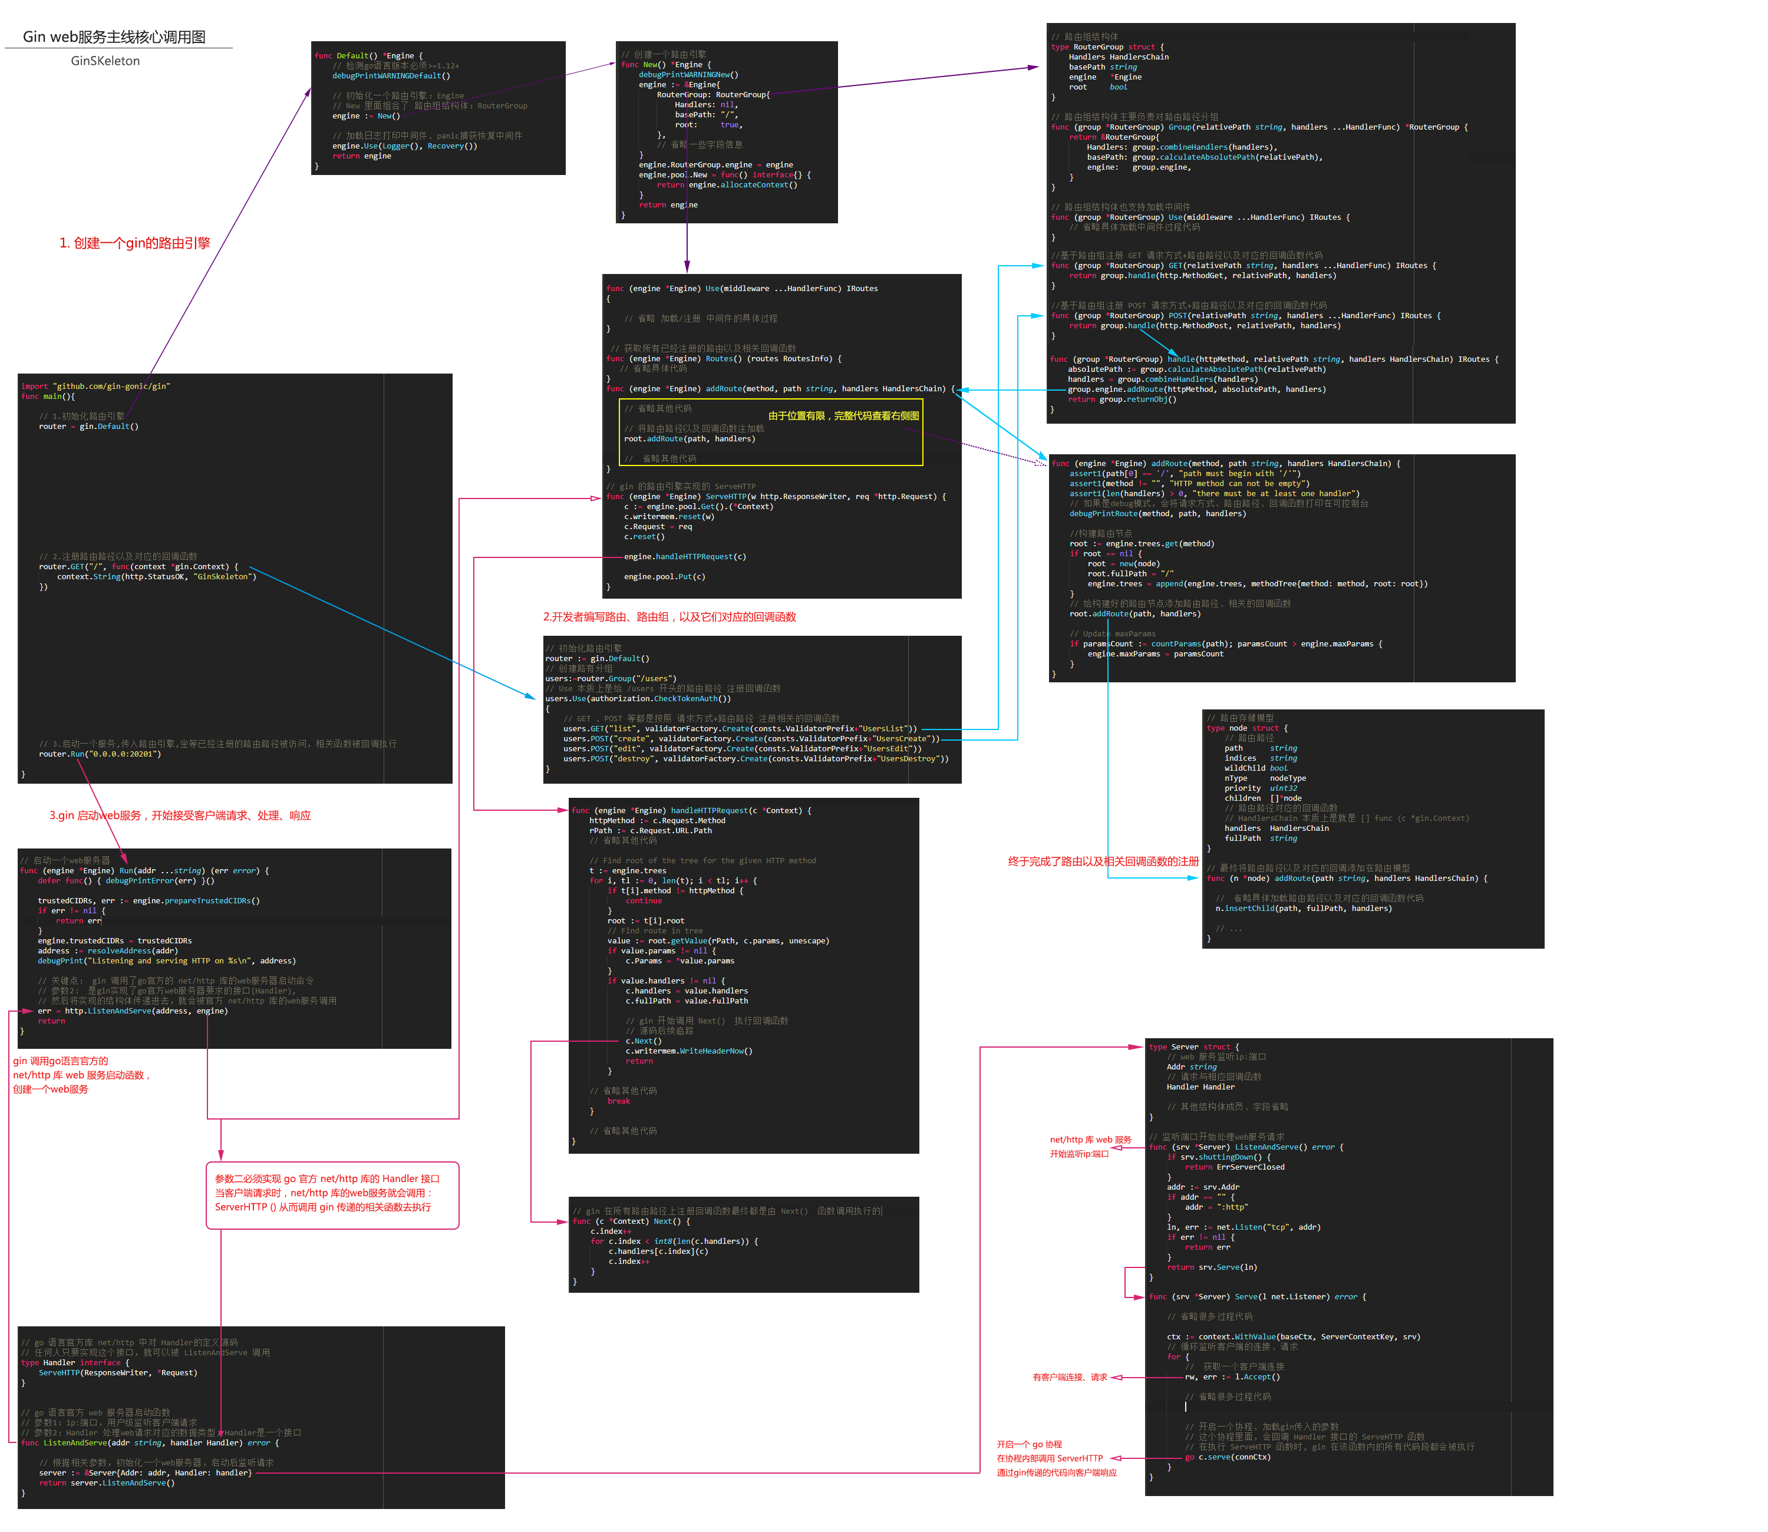The height and width of the screenshot is (1532, 1768).
Task: Click the 'GinSKeleton' subtitle under the title
Action: click(x=105, y=61)
